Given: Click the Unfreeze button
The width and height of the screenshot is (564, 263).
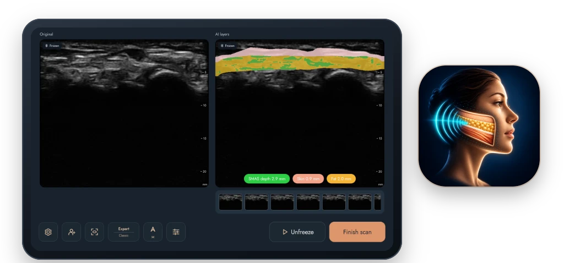Looking at the screenshot, I should 297,232.
